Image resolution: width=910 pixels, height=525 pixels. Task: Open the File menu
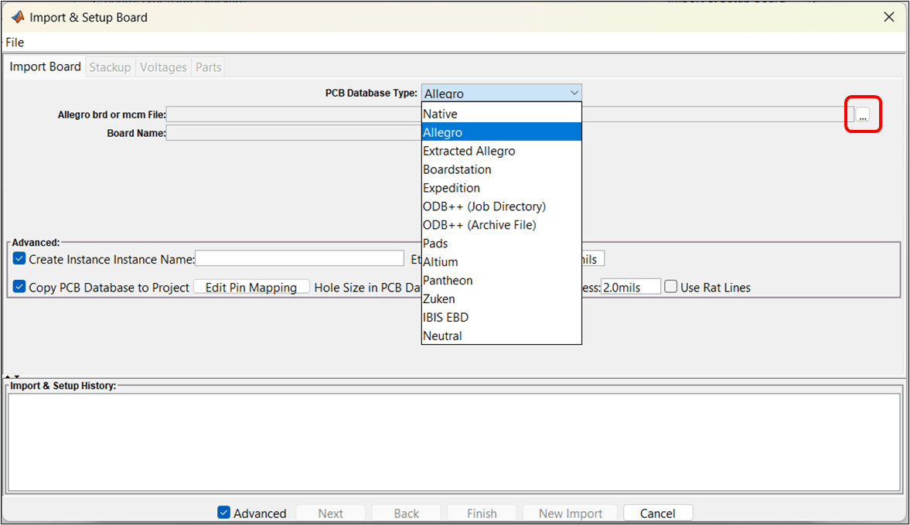click(15, 43)
